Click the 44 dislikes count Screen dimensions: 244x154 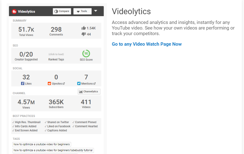pos(89,34)
